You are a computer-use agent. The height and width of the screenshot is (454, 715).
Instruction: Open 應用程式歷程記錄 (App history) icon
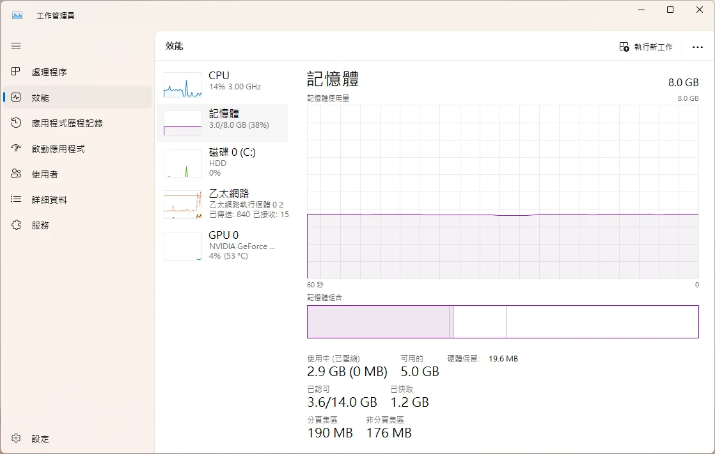pyautogui.click(x=17, y=123)
